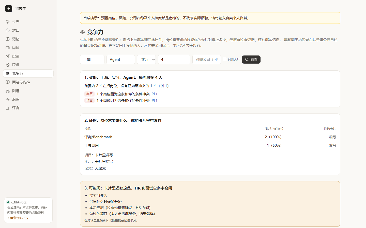Click 1 (50%) value in table

pos(274,145)
